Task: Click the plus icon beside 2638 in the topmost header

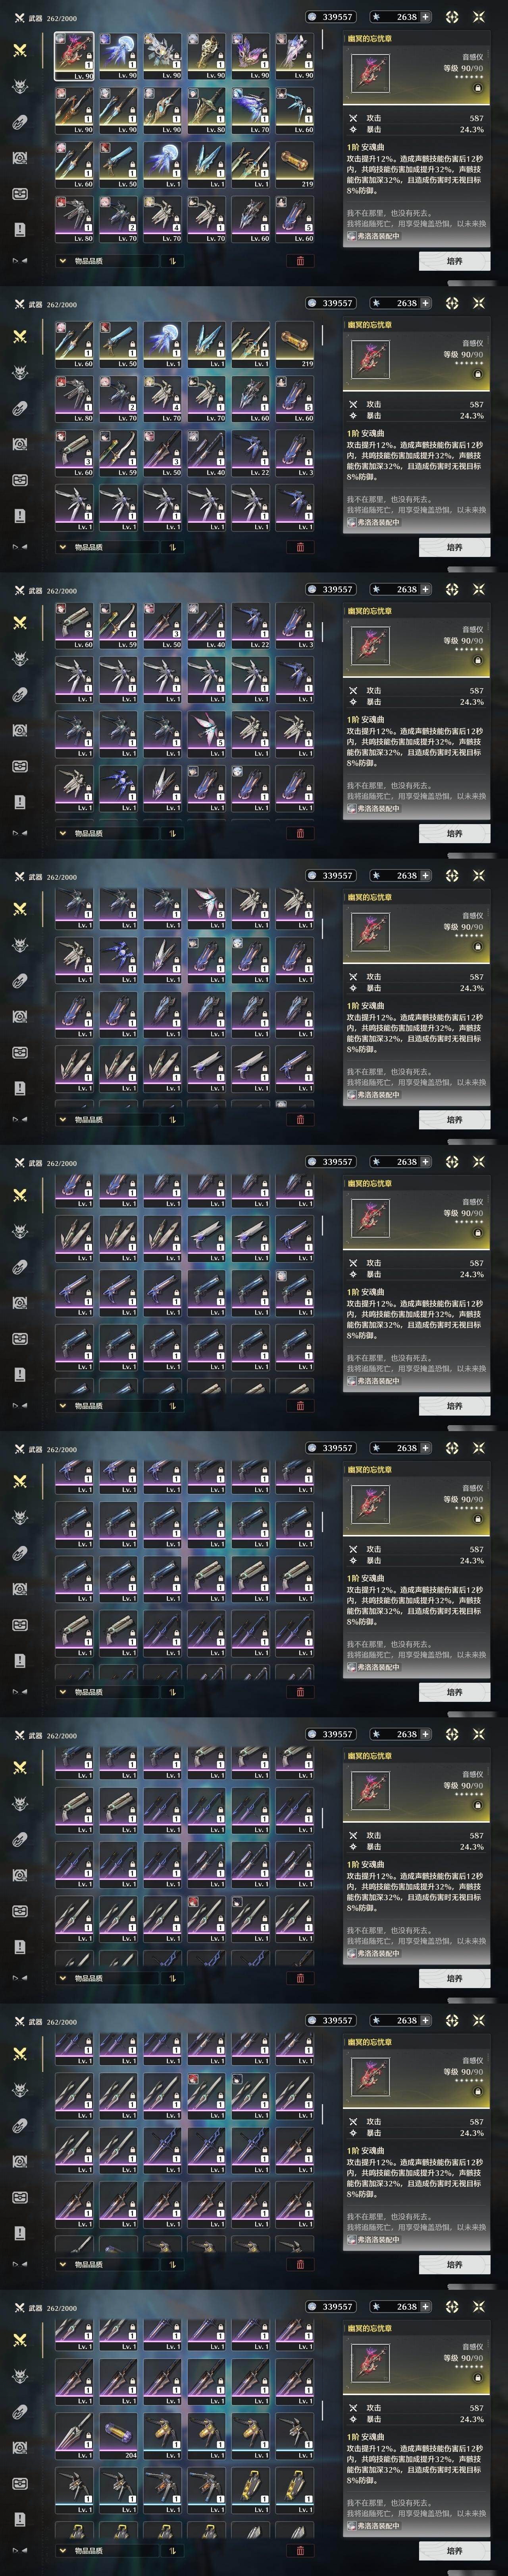Action: click(426, 17)
